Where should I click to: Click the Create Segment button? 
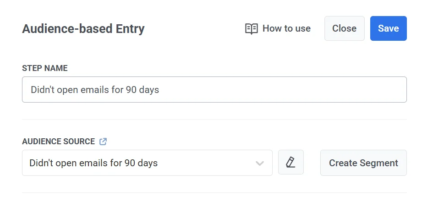click(x=363, y=163)
